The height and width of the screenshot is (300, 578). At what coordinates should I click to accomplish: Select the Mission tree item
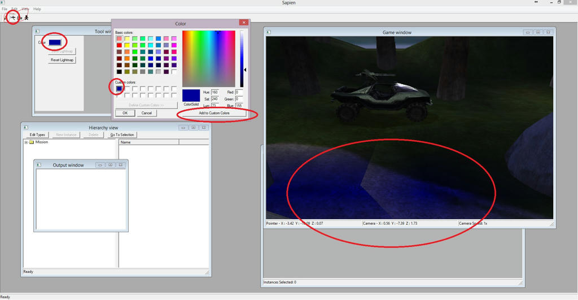42,142
